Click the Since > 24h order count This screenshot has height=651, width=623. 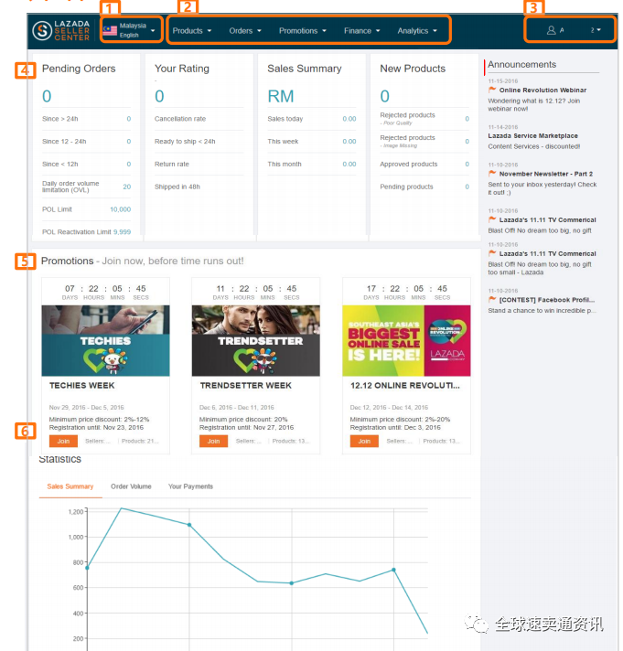click(129, 119)
